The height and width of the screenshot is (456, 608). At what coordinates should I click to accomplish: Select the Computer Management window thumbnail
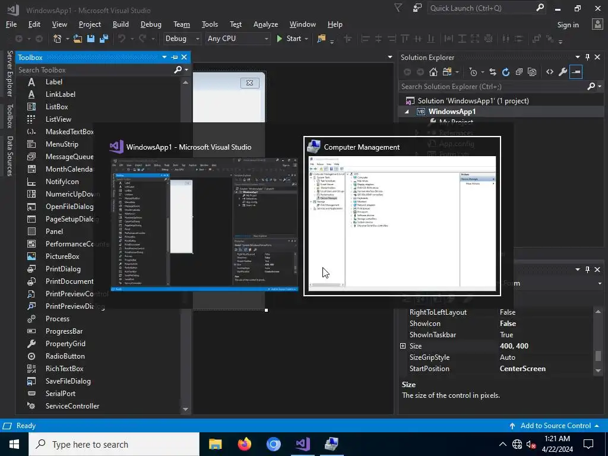click(402, 216)
